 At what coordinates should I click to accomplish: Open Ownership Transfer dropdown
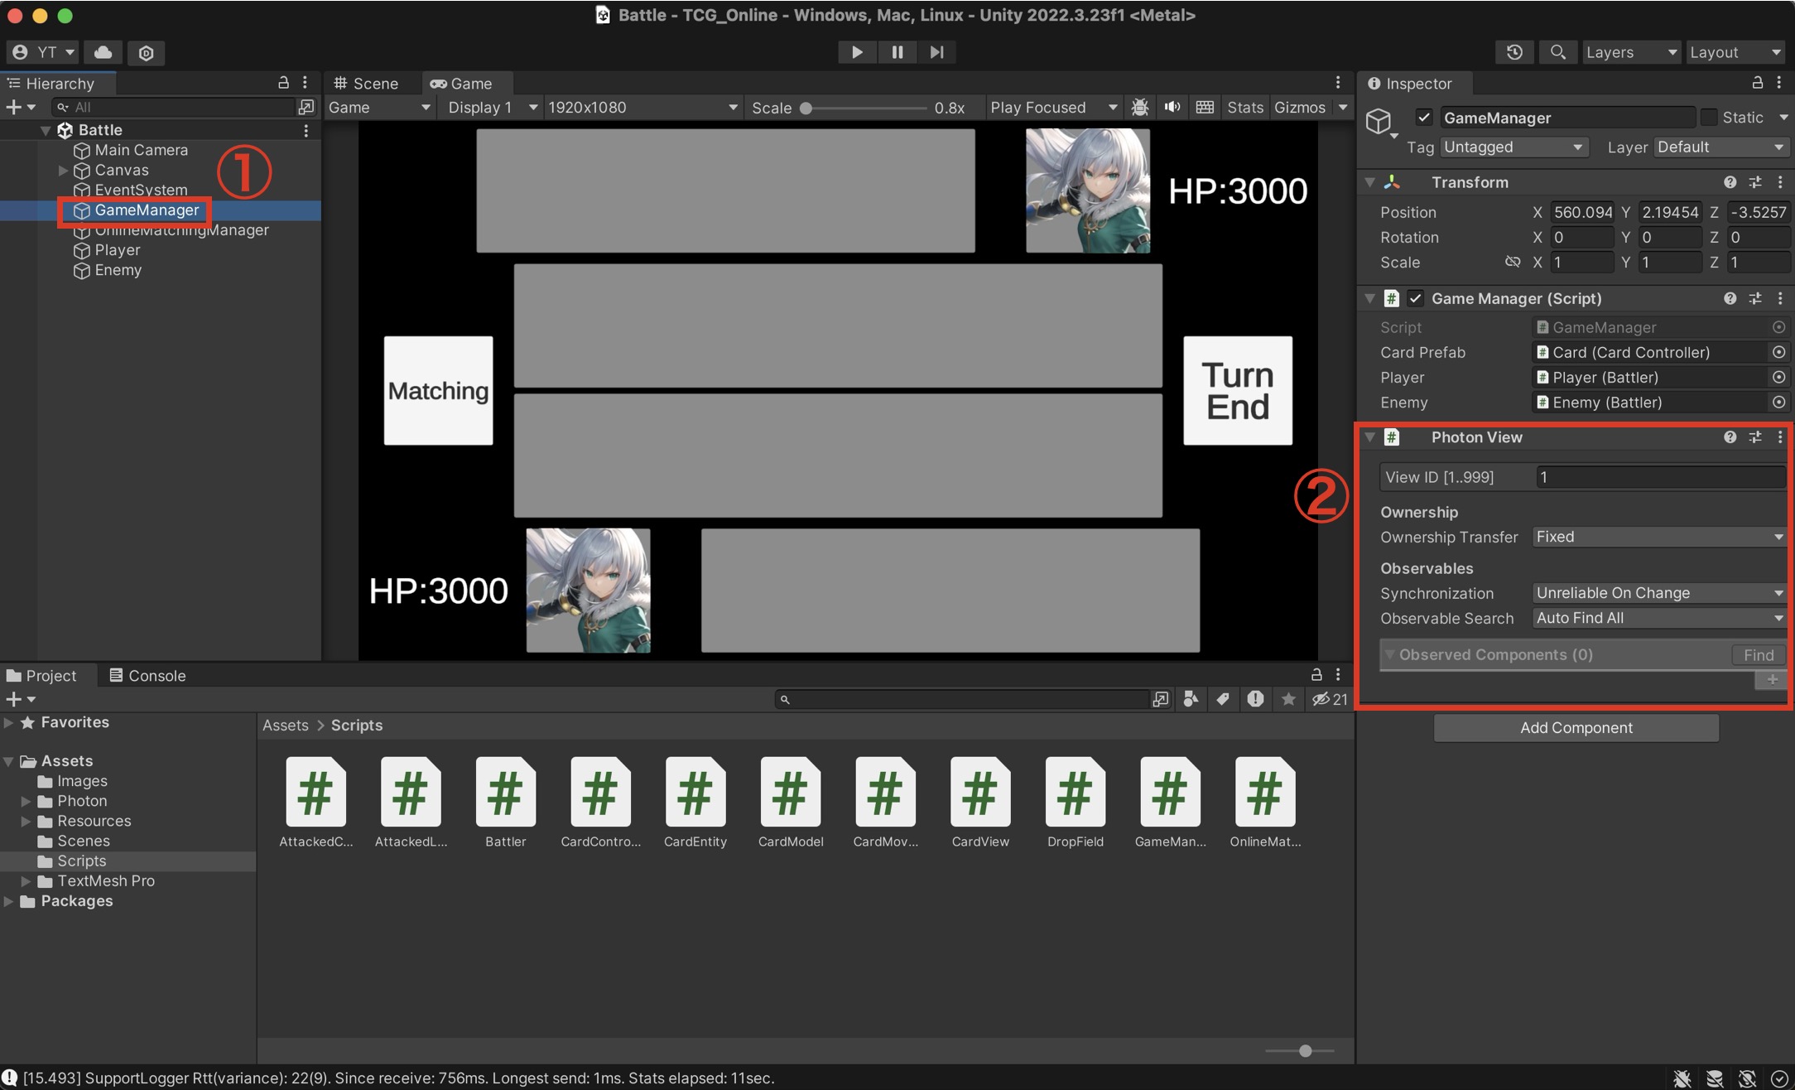[1658, 537]
